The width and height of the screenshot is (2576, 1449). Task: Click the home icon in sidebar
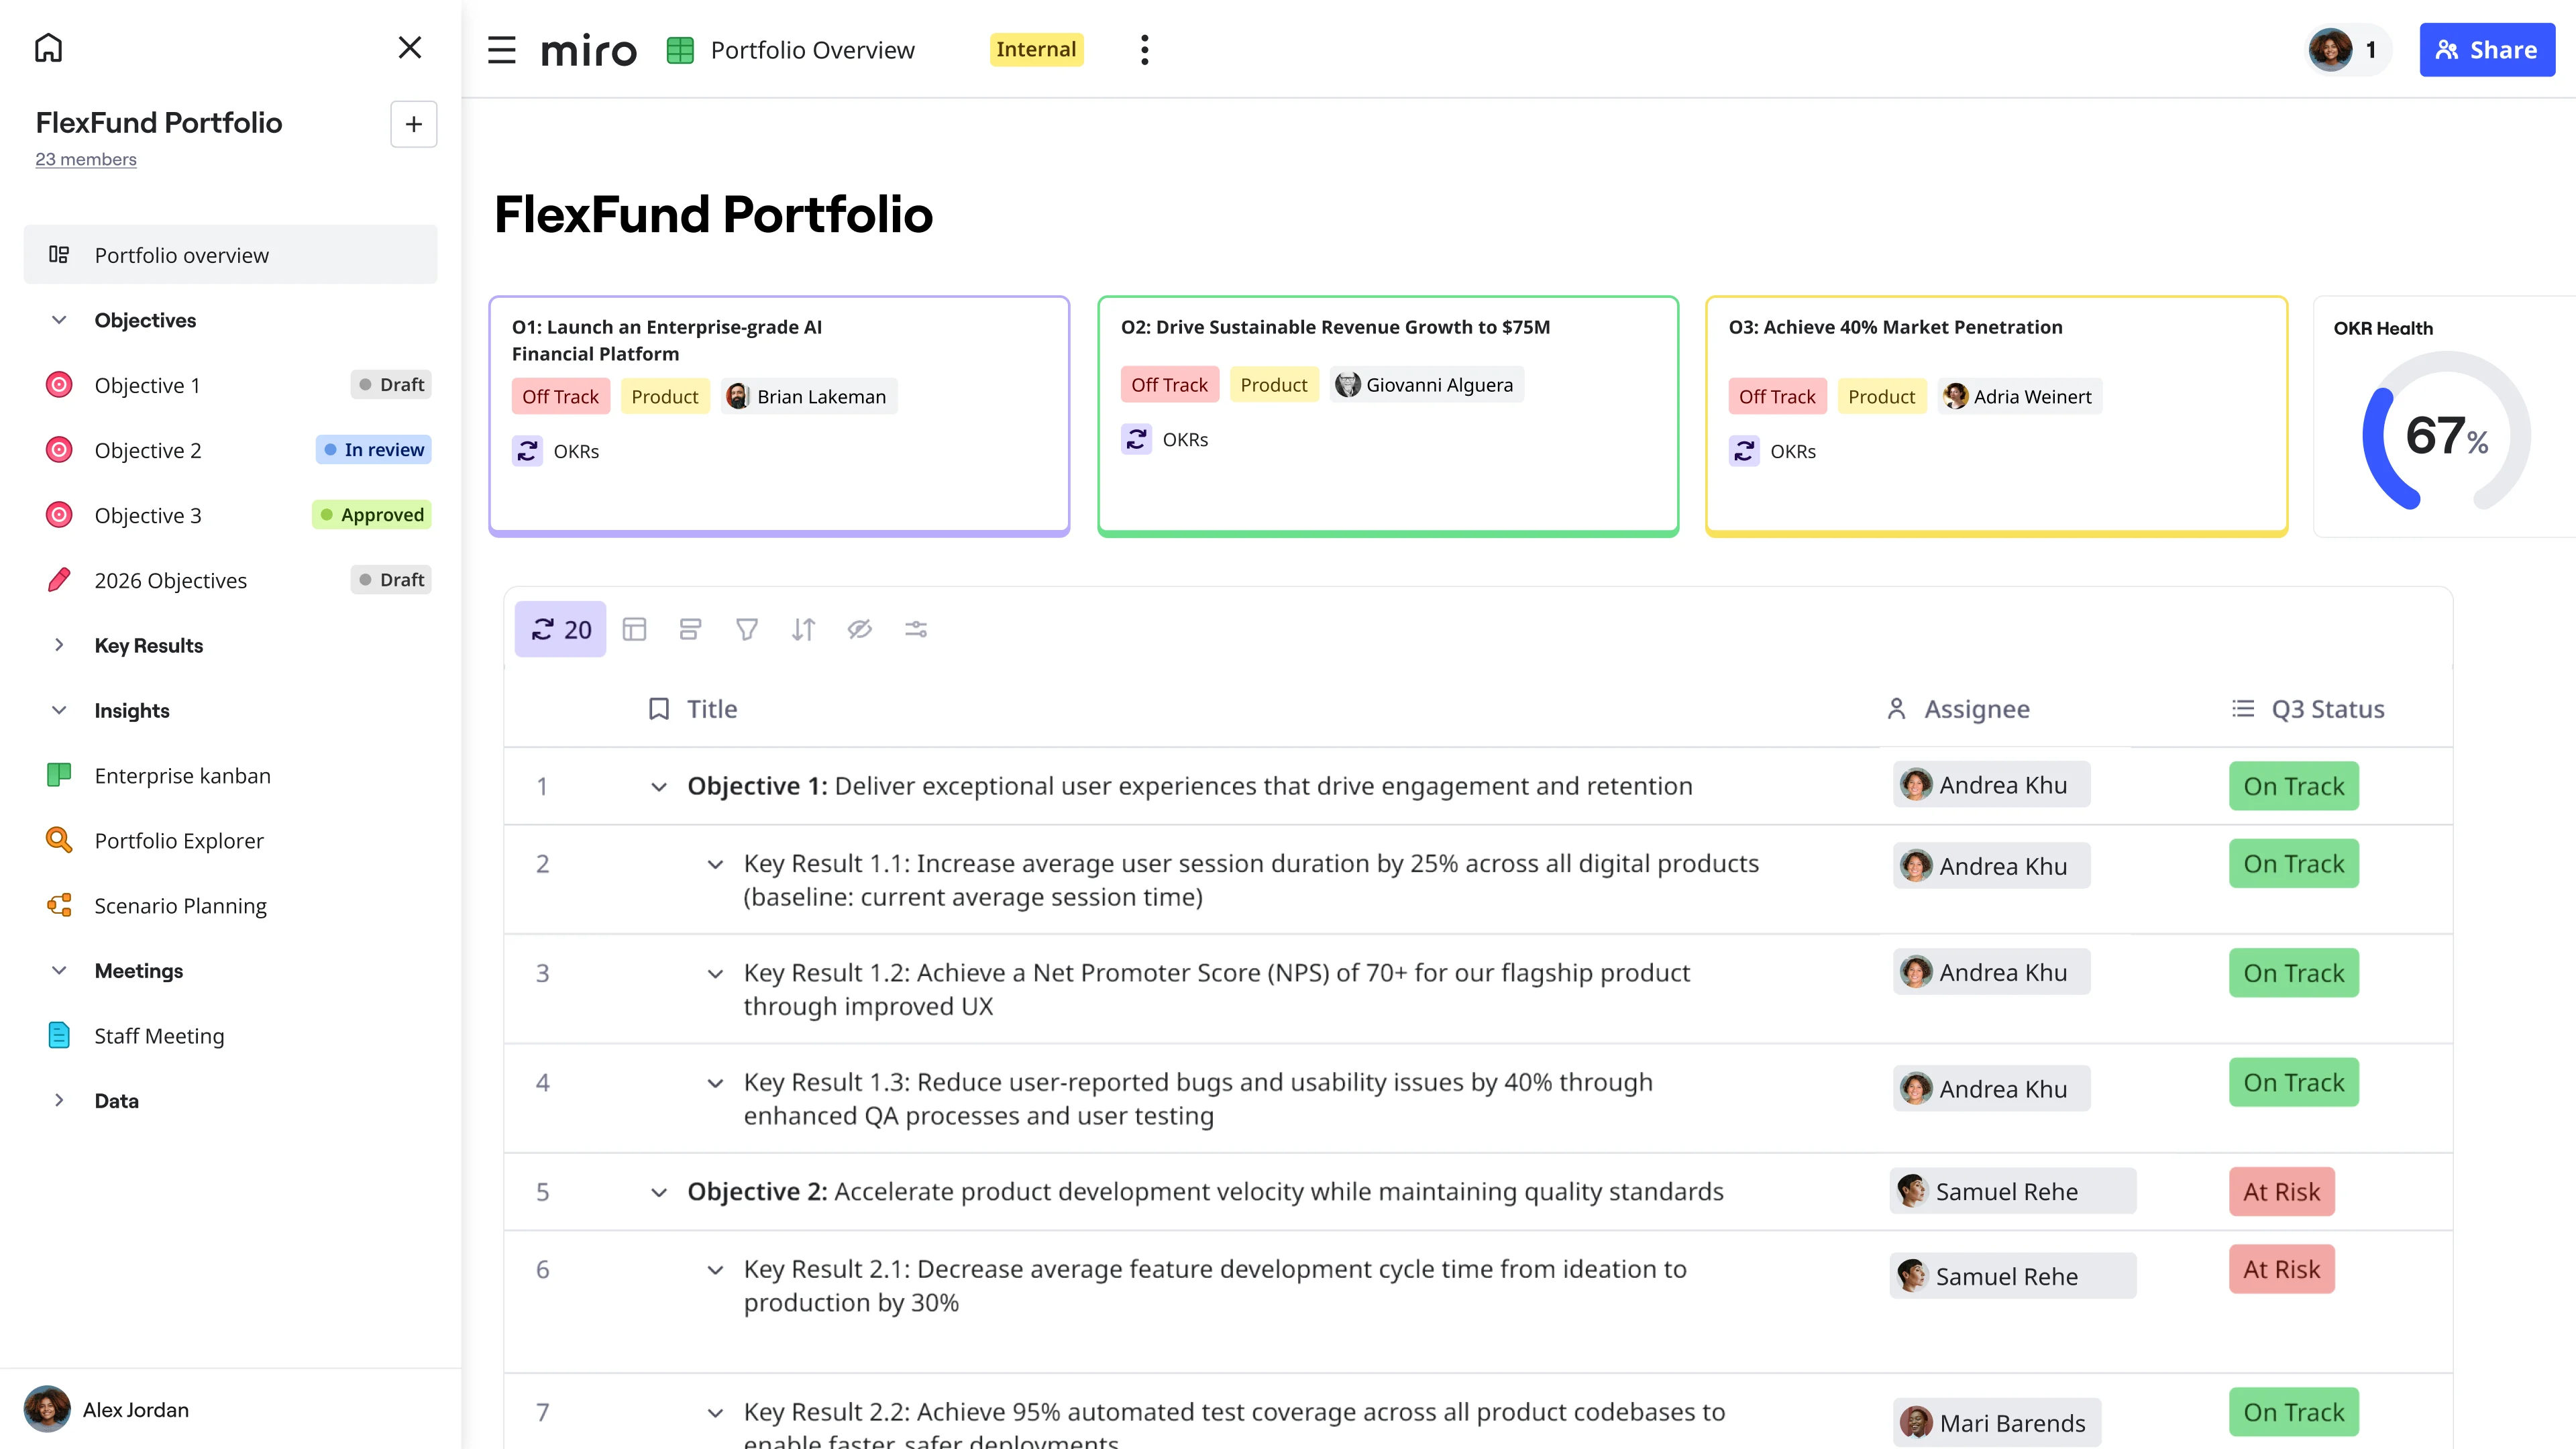pyautogui.click(x=48, y=48)
